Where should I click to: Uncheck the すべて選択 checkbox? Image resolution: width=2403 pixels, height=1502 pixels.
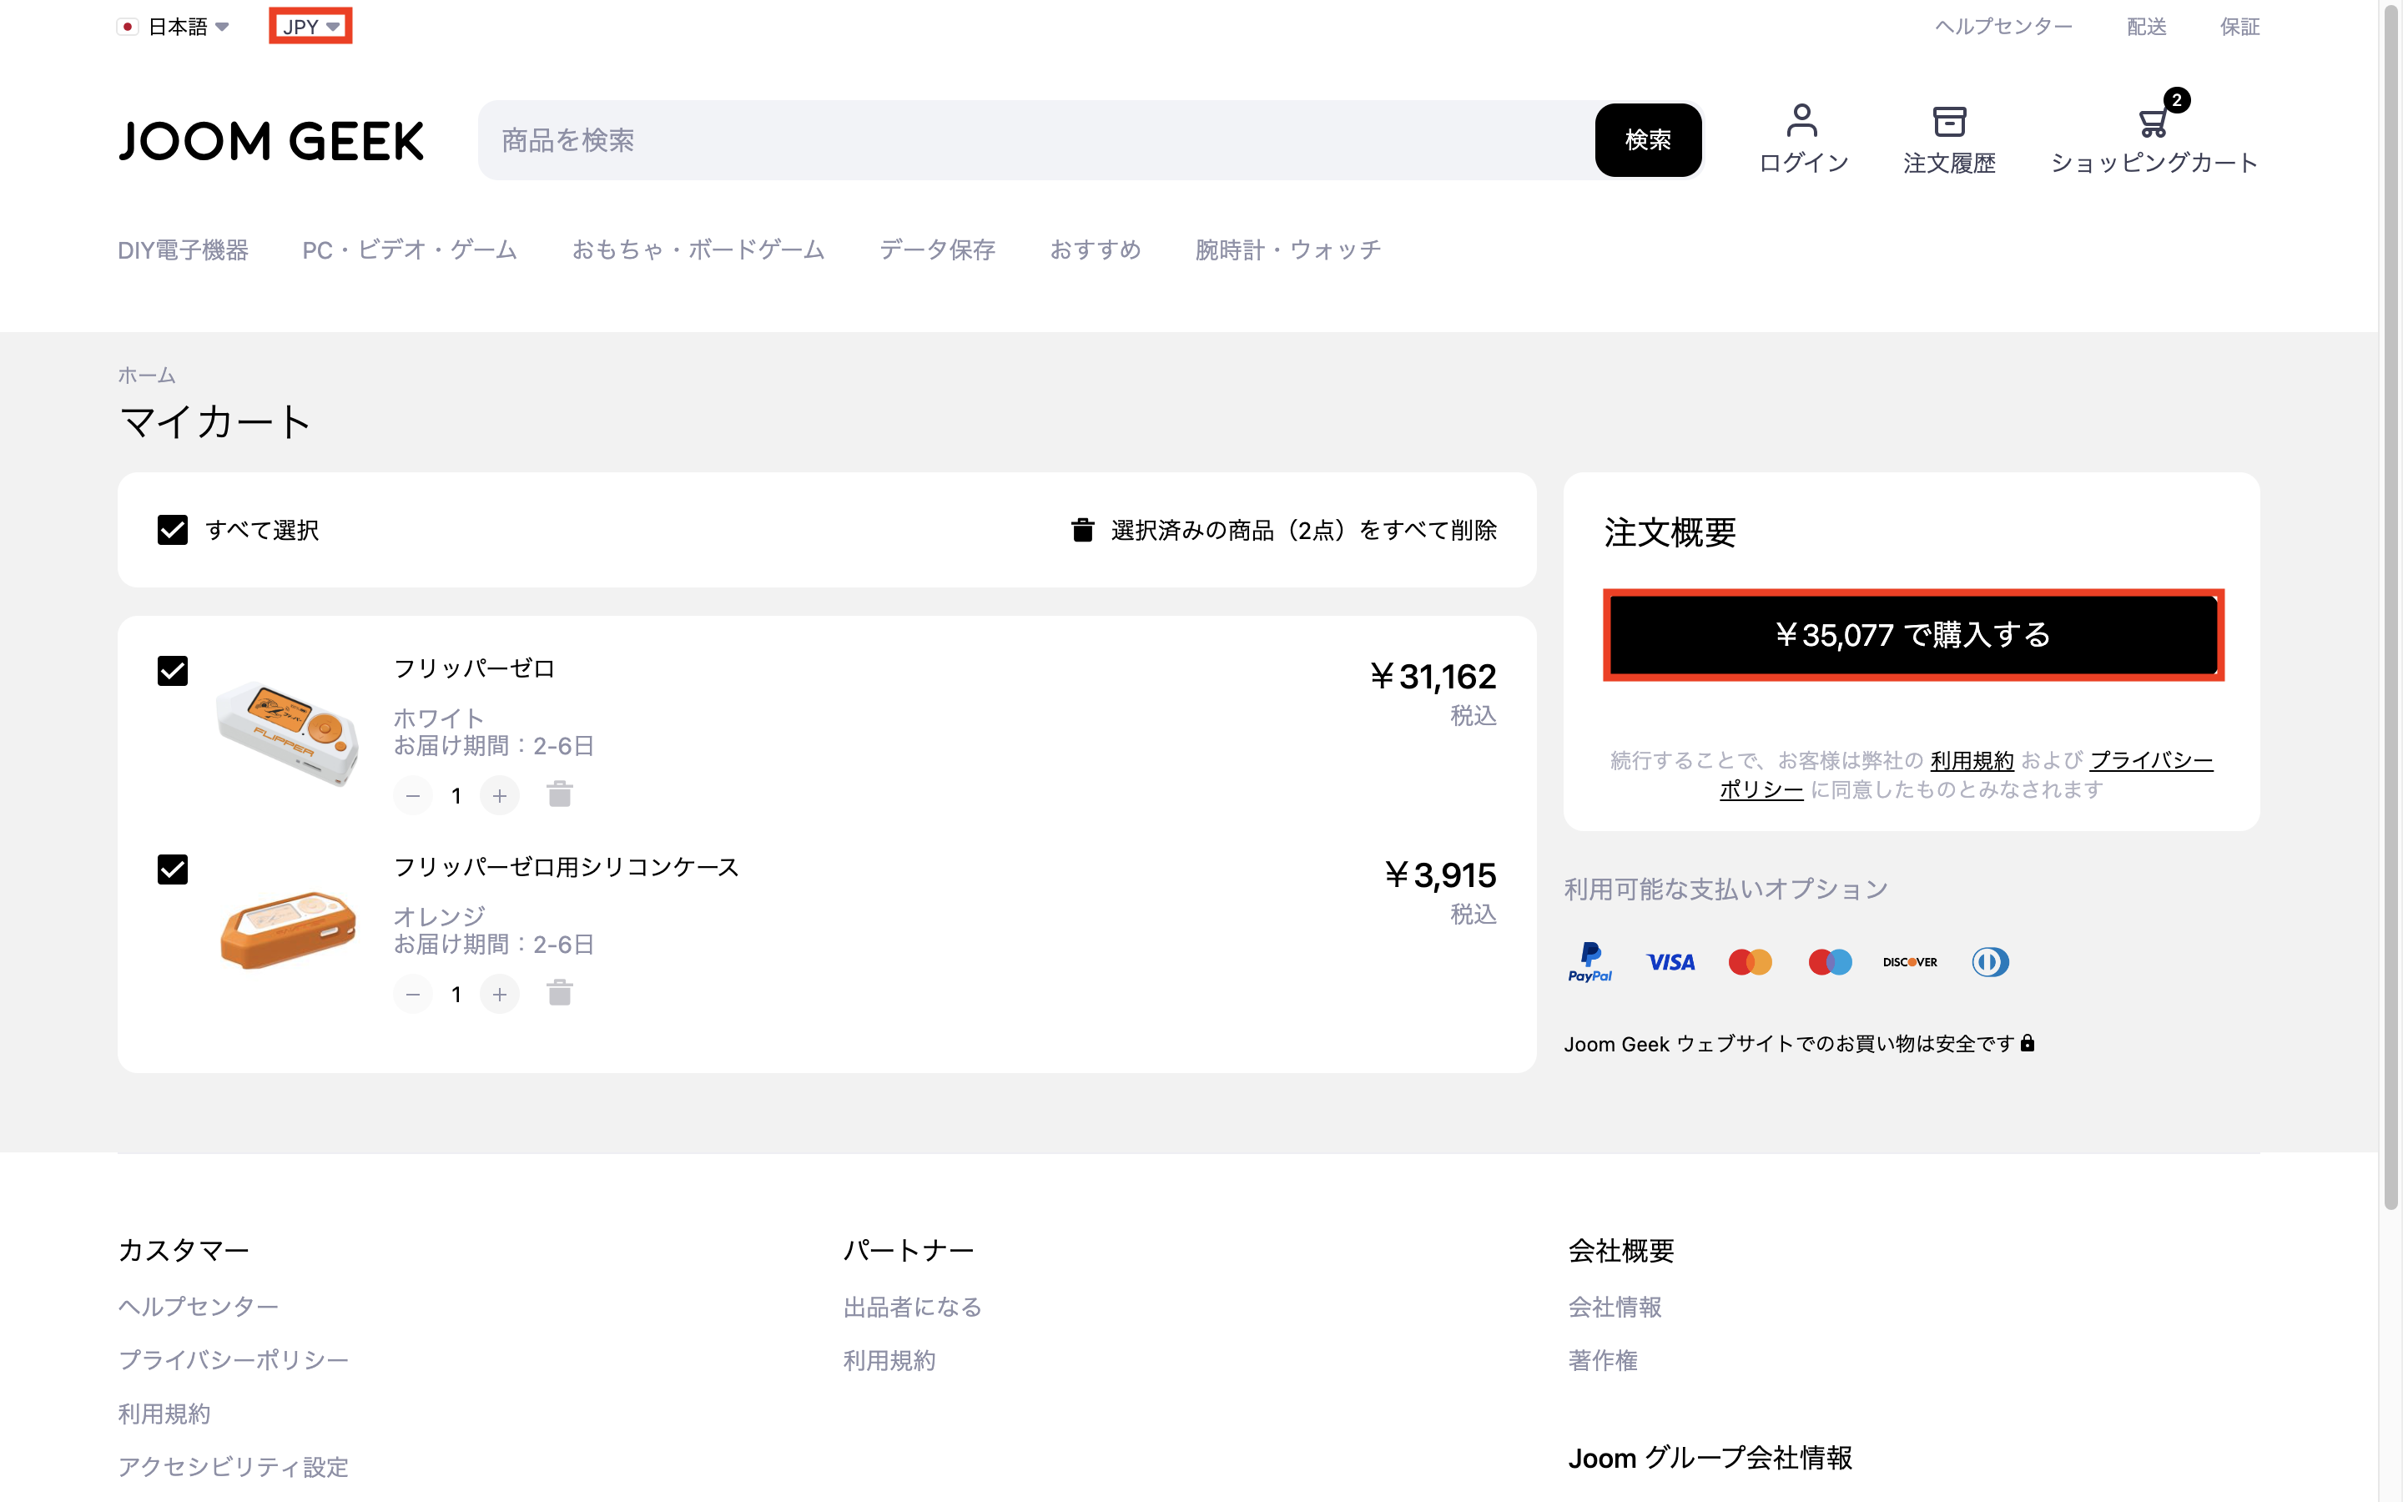[x=173, y=531]
